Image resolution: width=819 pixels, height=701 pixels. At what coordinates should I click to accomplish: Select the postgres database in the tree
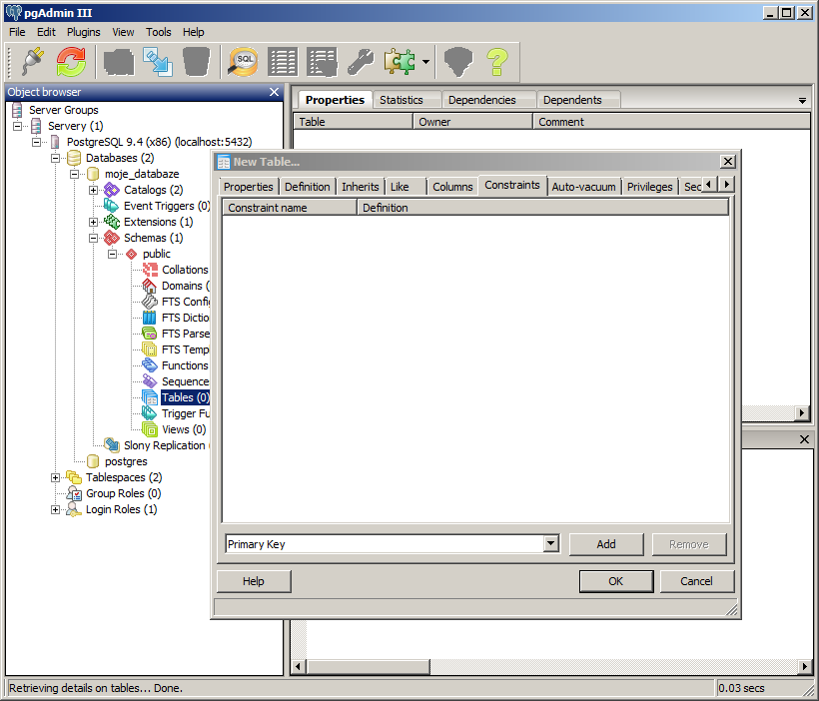coord(126,461)
